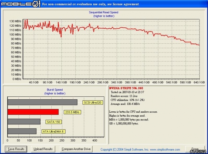This screenshot has width=208, height=154.
Task: Click the 250 tick on burst axis
Action: click(62, 140)
